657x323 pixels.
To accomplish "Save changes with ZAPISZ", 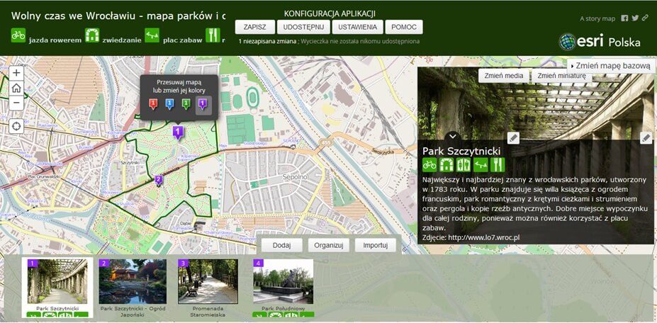I will (x=254, y=27).
